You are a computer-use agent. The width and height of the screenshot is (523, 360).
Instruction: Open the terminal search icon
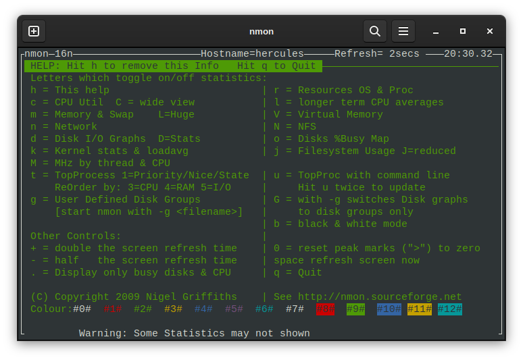point(375,31)
